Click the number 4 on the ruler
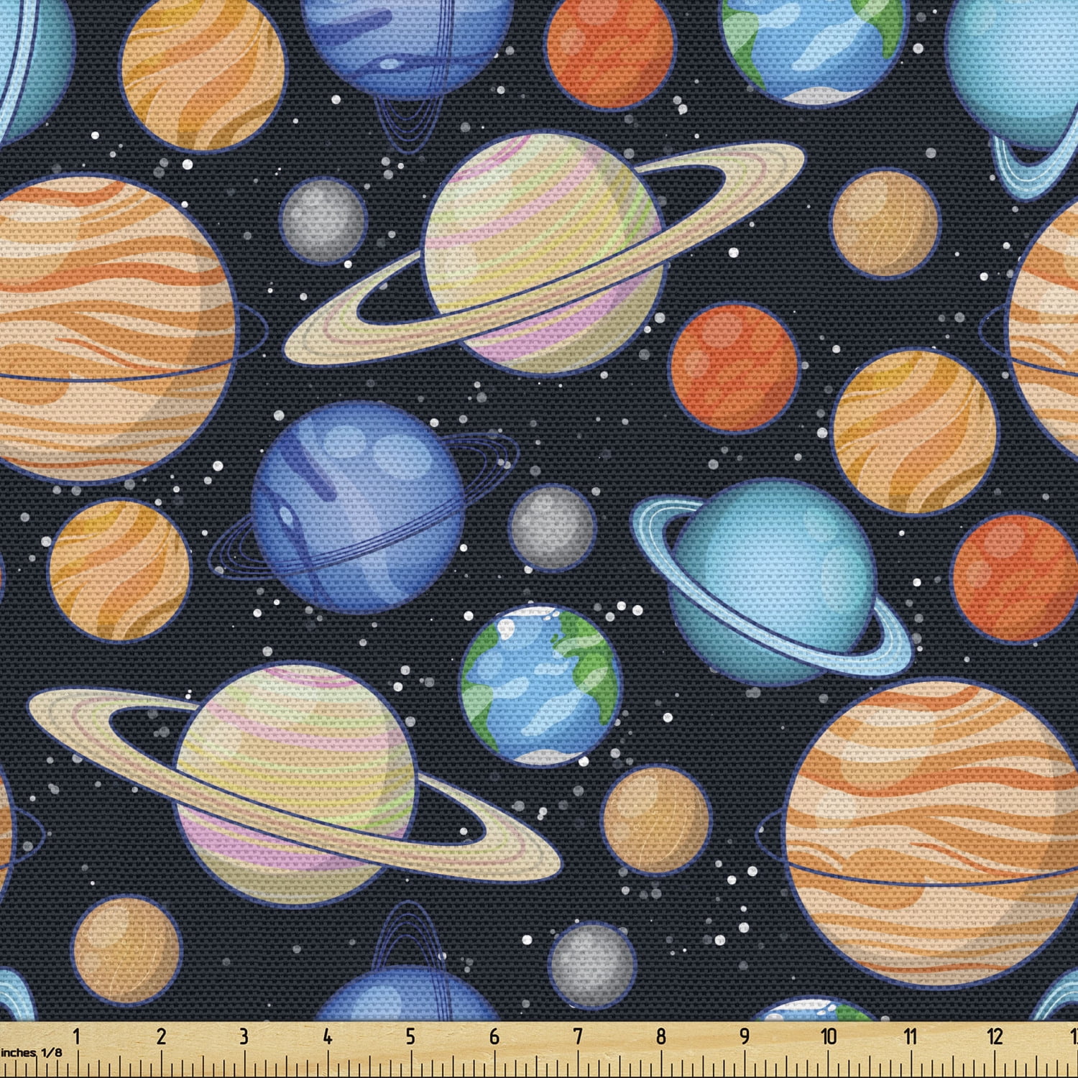 pyautogui.click(x=328, y=1036)
